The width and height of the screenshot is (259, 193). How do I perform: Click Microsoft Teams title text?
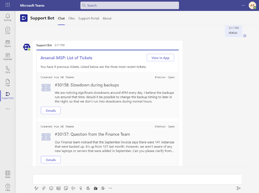pos(32,5)
